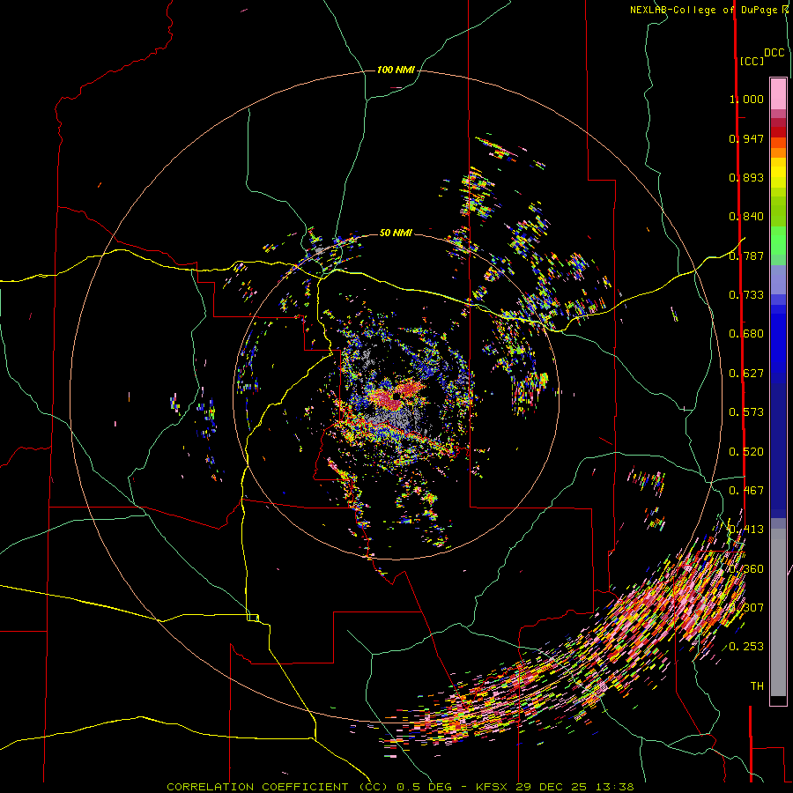The width and height of the screenshot is (793, 793).
Task: Click the 0.253 legend value
Action: tap(746, 646)
